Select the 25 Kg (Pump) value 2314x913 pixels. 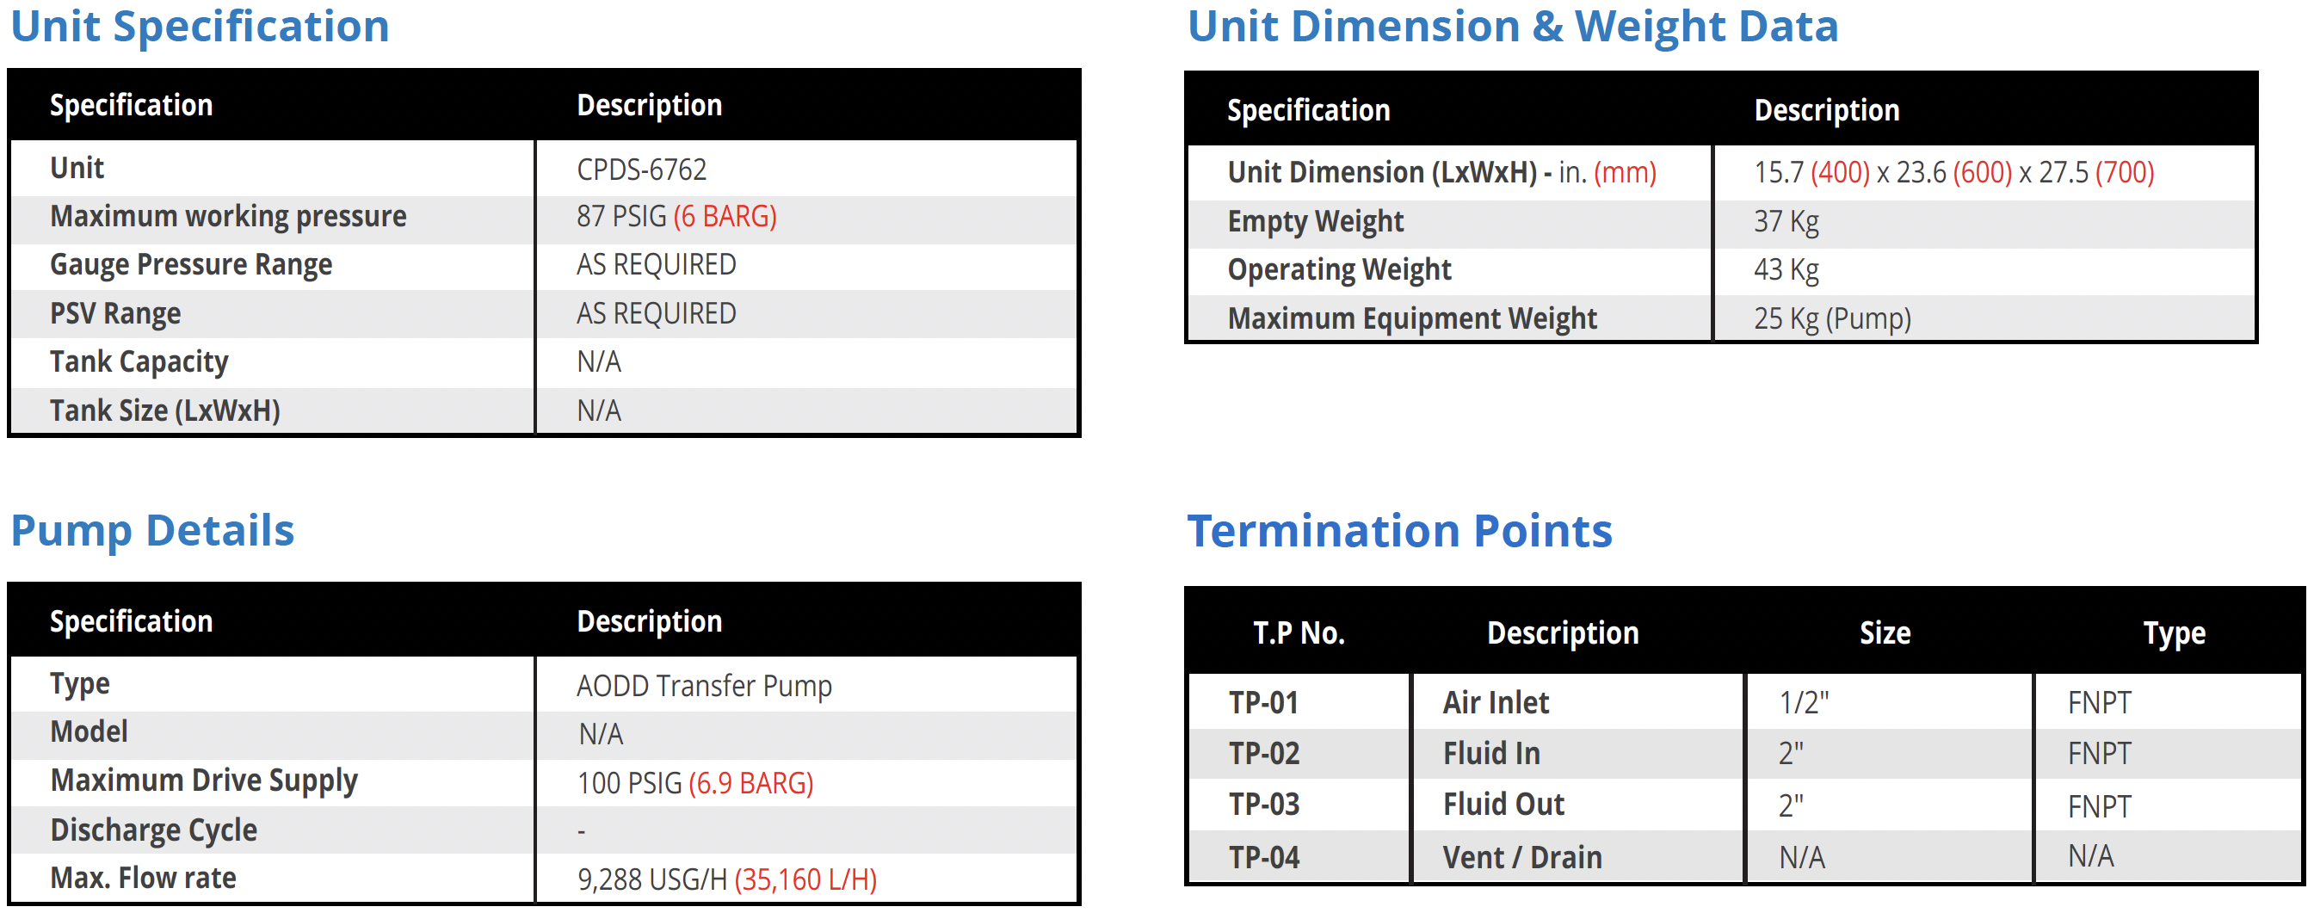[1831, 319]
